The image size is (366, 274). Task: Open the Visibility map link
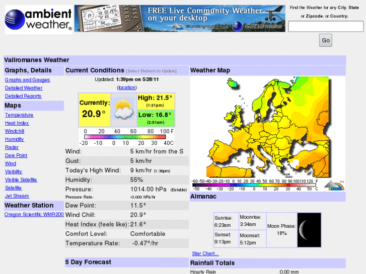[14, 171]
